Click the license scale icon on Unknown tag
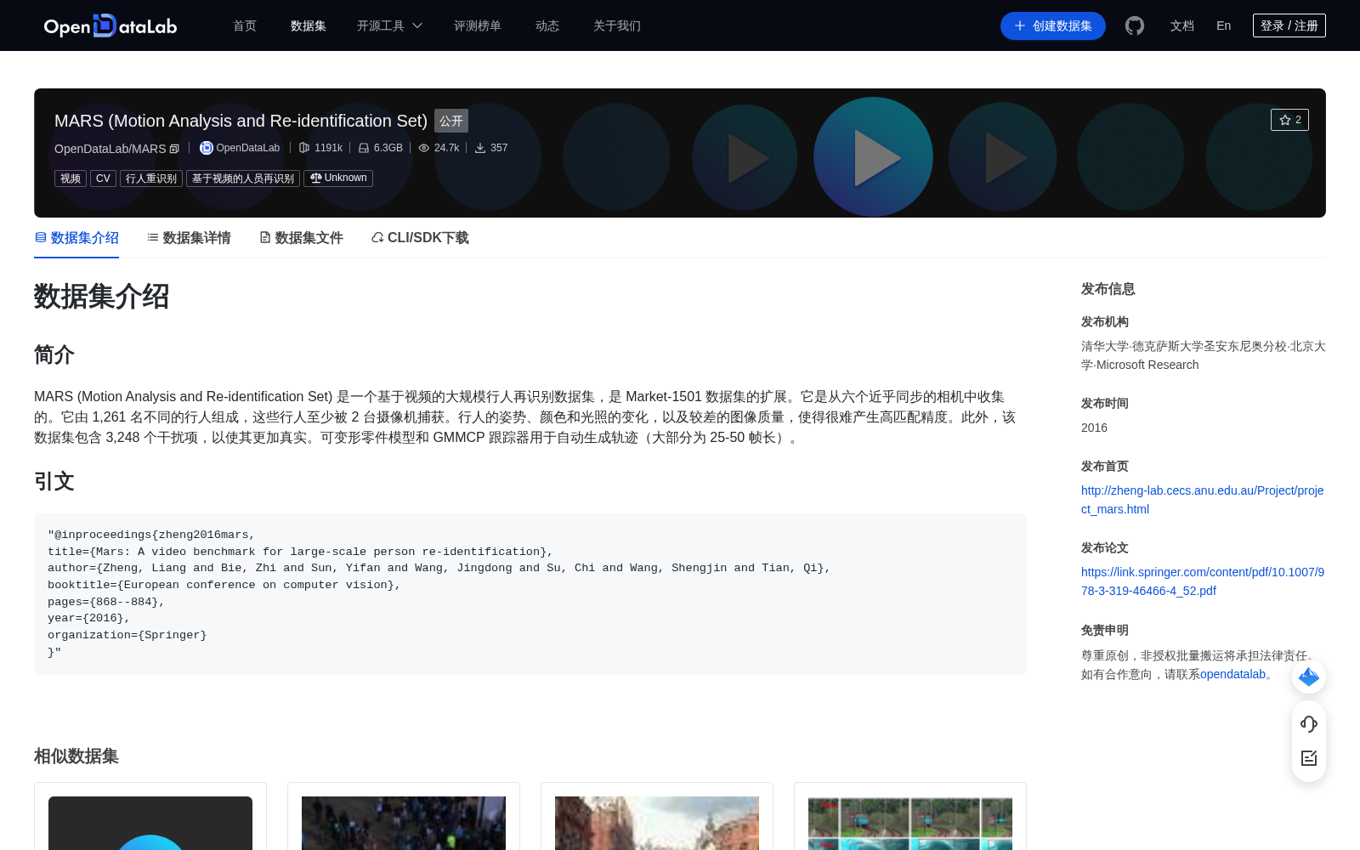Image resolution: width=1360 pixels, height=850 pixels. 316,178
